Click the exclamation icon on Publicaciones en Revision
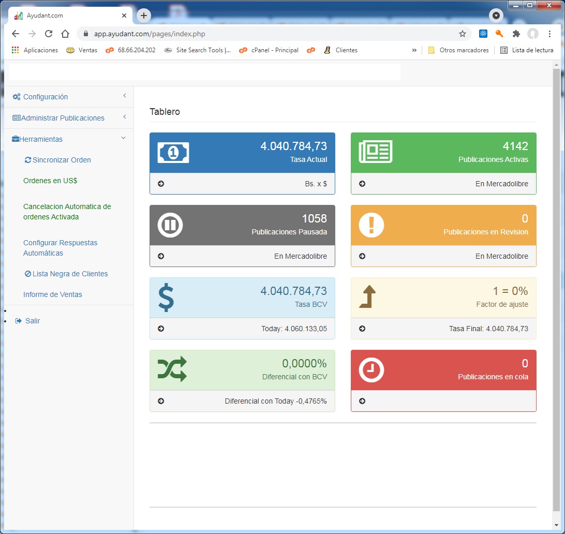565x534 pixels. click(371, 225)
